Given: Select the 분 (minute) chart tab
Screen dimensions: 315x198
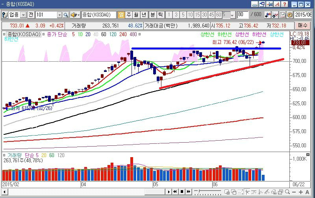Looking at the screenshot, I should (x=152, y=15).
